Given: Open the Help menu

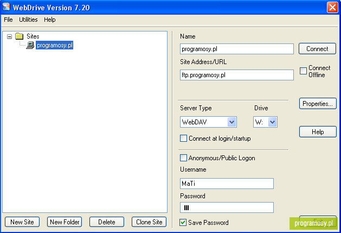Looking at the screenshot, I should coord(49,20).
